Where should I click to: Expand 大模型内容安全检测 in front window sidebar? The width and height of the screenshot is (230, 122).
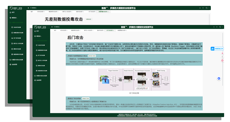41,76
